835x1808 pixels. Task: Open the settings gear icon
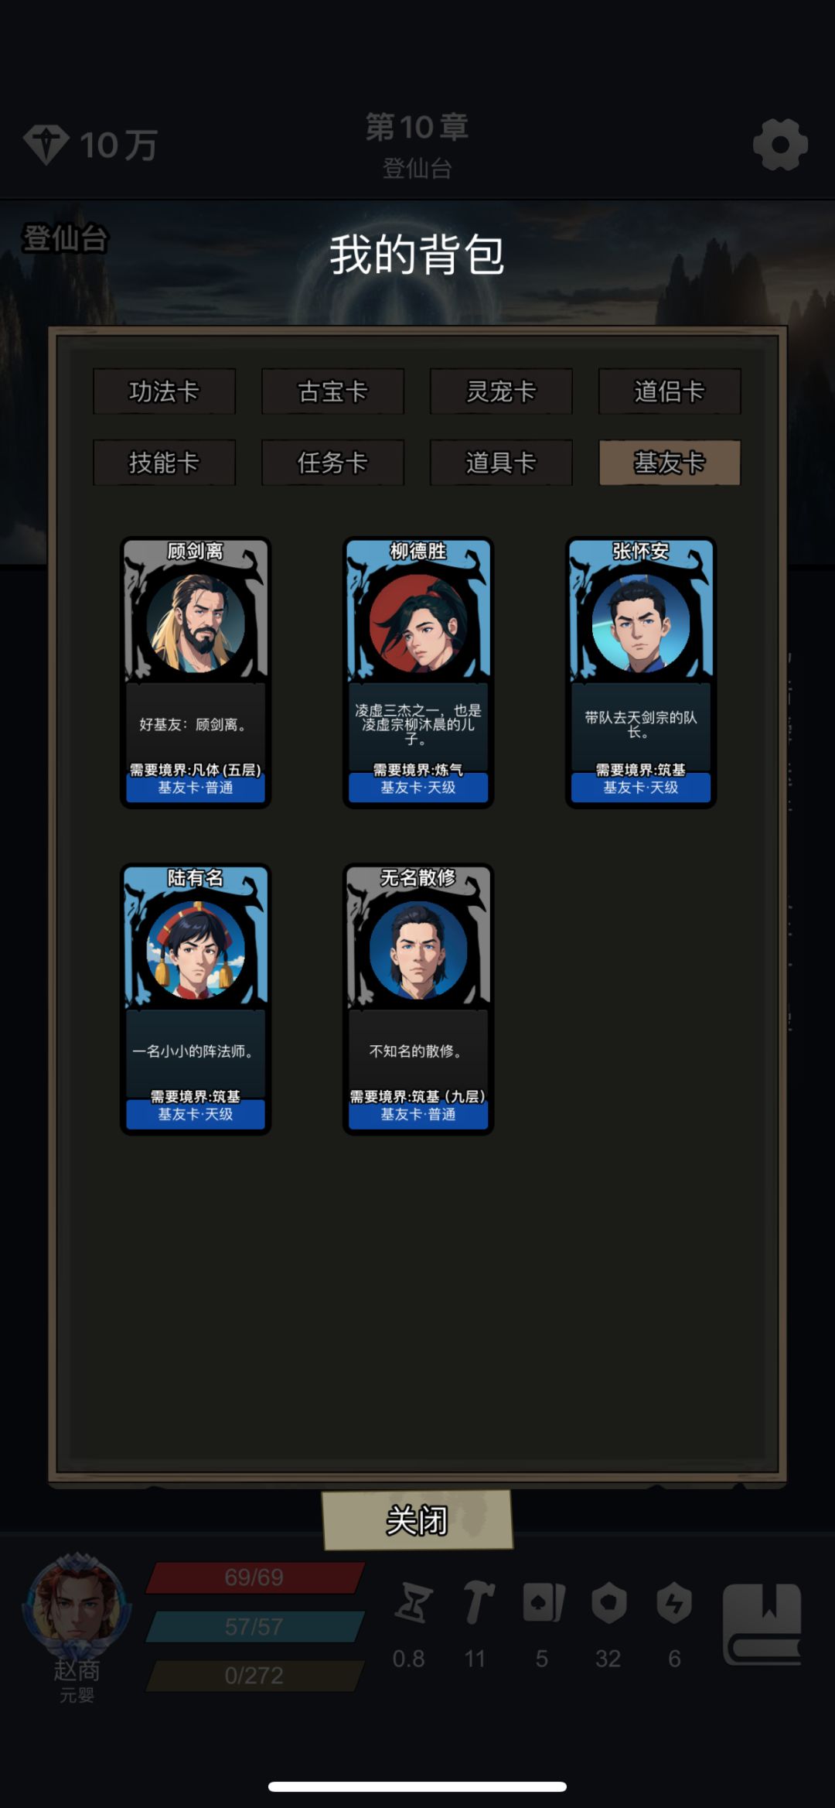point(780,145)
